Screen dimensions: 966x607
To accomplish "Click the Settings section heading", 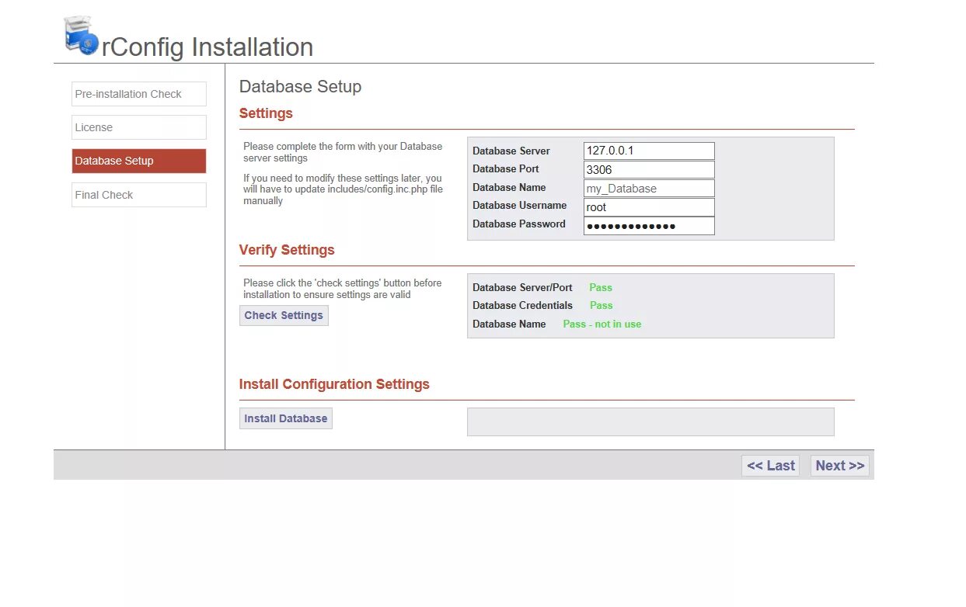I will (x=266, y=113).
